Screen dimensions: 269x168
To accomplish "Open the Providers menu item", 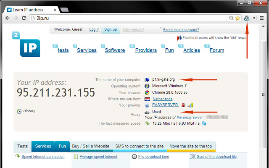I will (x=146, y=50).
